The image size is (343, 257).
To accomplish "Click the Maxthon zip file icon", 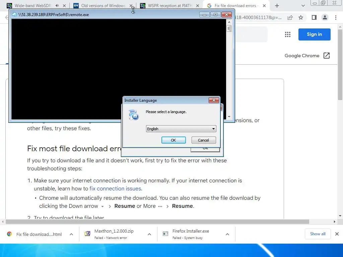I will coord(87,234).
